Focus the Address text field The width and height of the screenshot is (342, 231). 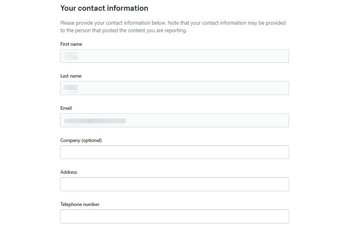click(174, 184)
